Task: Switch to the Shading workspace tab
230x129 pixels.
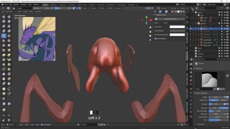Action: pyautogui.click(x=92, y=5)
